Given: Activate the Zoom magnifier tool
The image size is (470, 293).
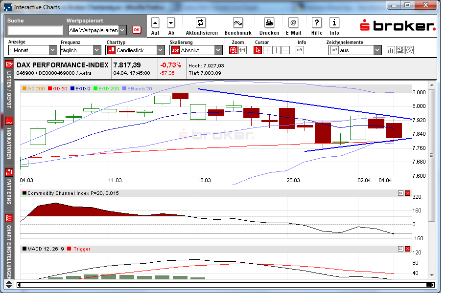Looking at the screenshot, I should (233, 50).
